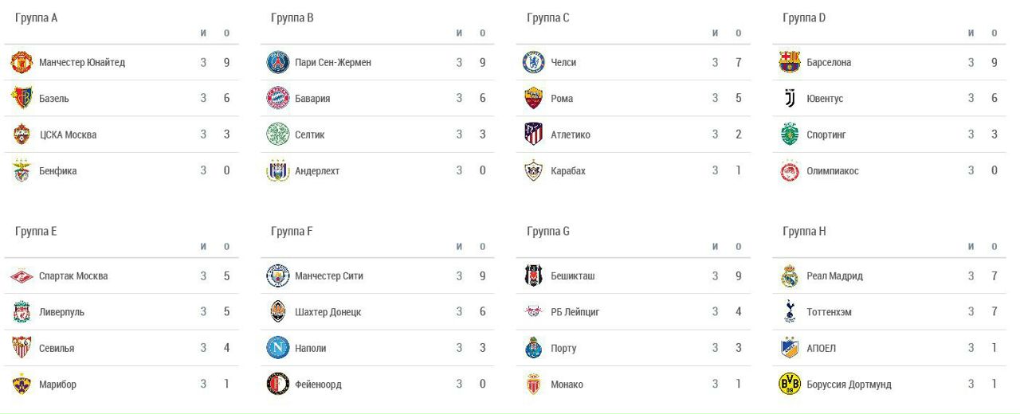Click the Napoli club logo
Screen dimensions: 1020x414
(277, 348)
